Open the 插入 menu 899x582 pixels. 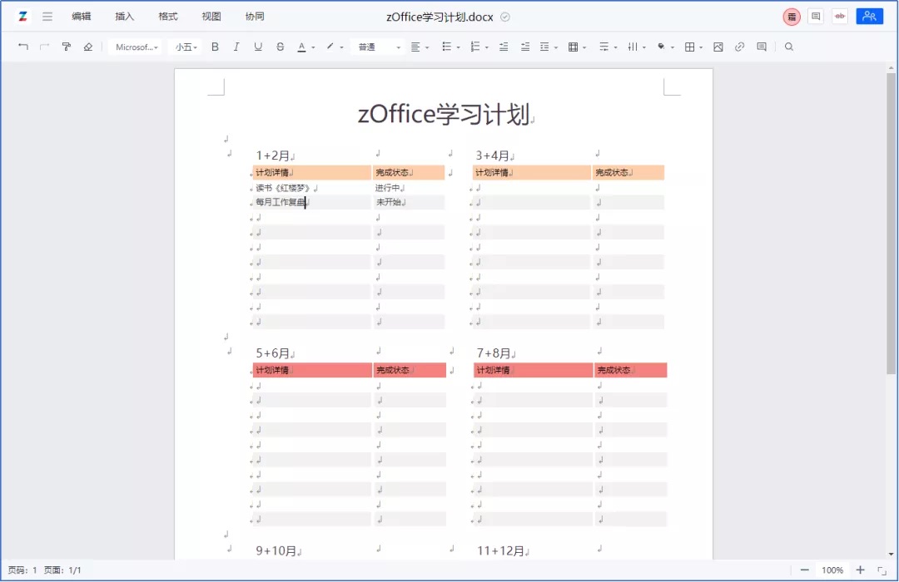[x=124, y=17]
